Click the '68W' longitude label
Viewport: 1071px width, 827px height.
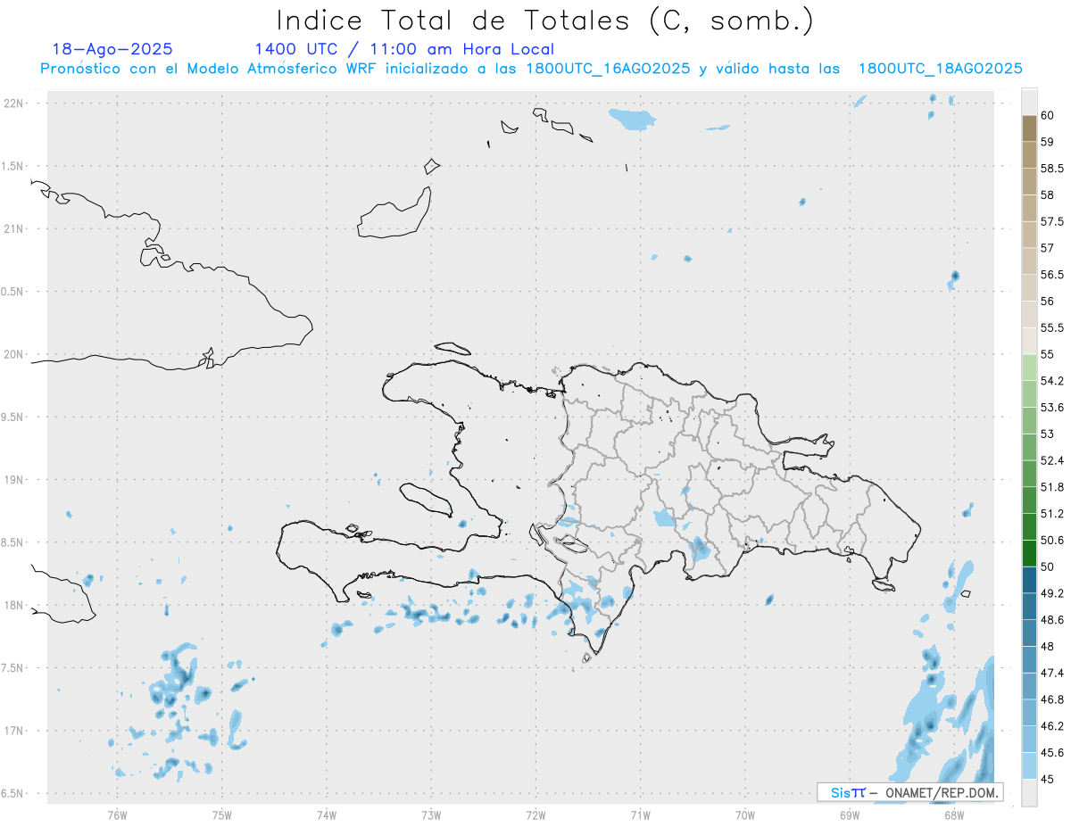(954, 815)
